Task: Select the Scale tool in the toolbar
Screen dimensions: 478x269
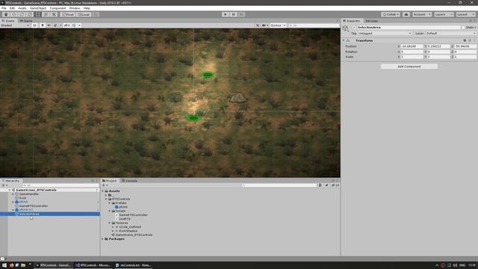Action: pyautogui.click(x=30, y=14)
